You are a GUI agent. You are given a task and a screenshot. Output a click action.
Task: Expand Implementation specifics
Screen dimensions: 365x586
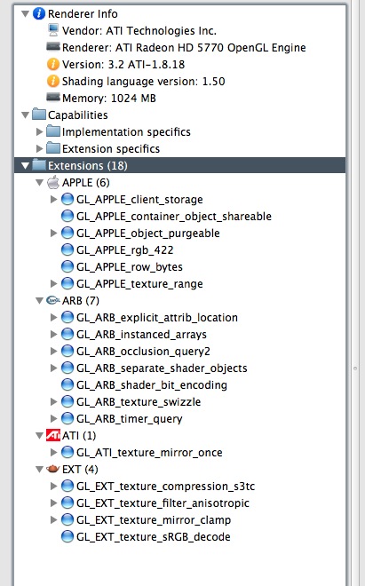[x=40, y=131]
